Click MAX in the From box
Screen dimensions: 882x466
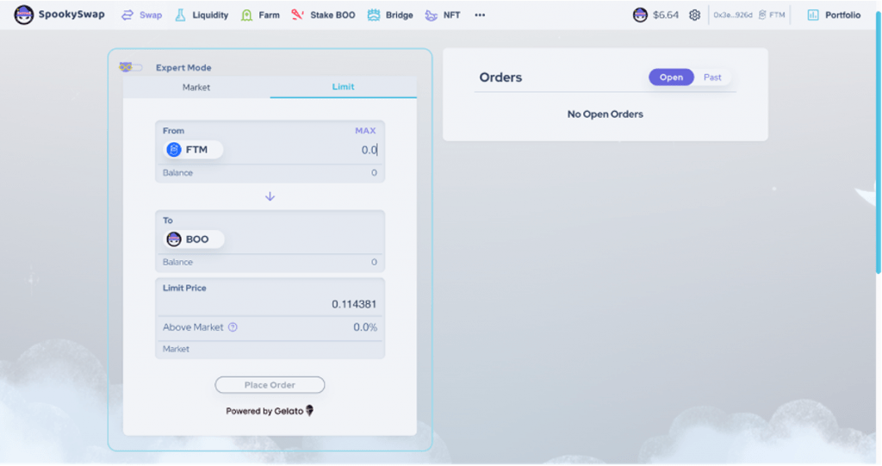(x=365, y=131)
